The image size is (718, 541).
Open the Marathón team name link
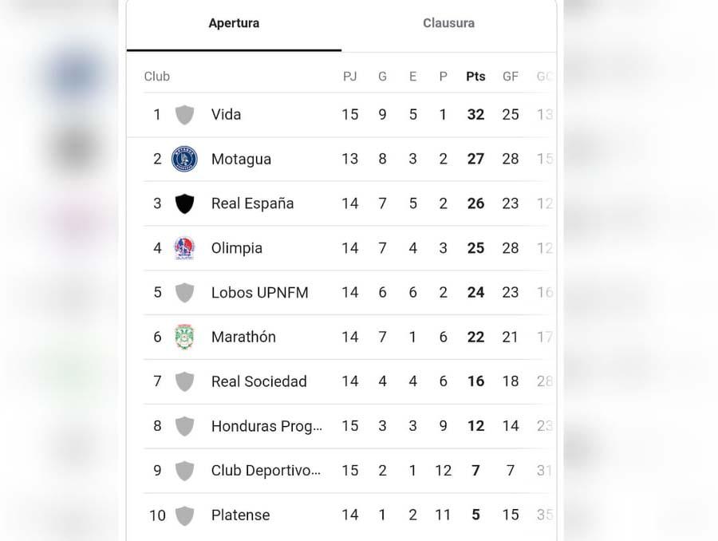pyautogui.click(x=243, y=337)
